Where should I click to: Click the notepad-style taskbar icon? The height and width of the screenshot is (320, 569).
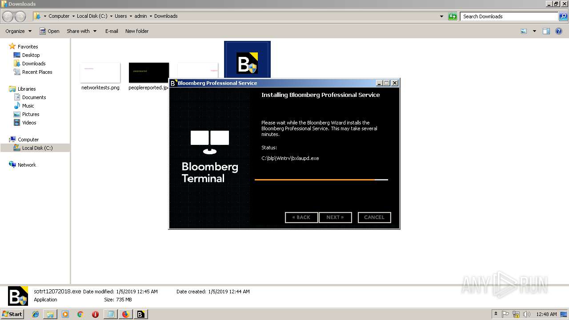[110, 314]
